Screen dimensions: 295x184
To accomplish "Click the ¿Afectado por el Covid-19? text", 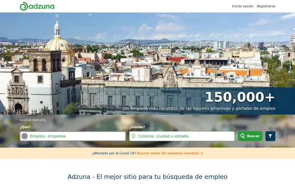I will click(114, 153).
